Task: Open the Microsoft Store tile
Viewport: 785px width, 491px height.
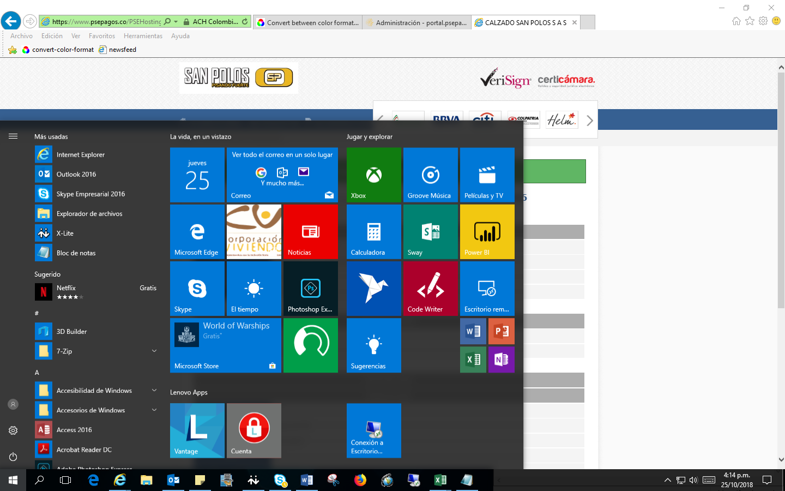Action: pyautogui.click(x=226, y=345)
